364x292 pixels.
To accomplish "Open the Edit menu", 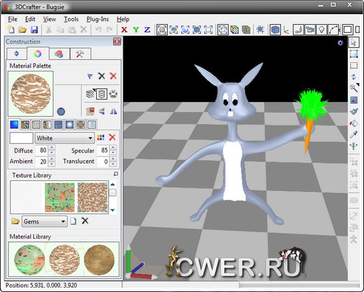I will pos(30,19).
